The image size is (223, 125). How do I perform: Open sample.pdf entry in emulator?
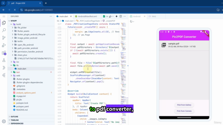point(184,45)
